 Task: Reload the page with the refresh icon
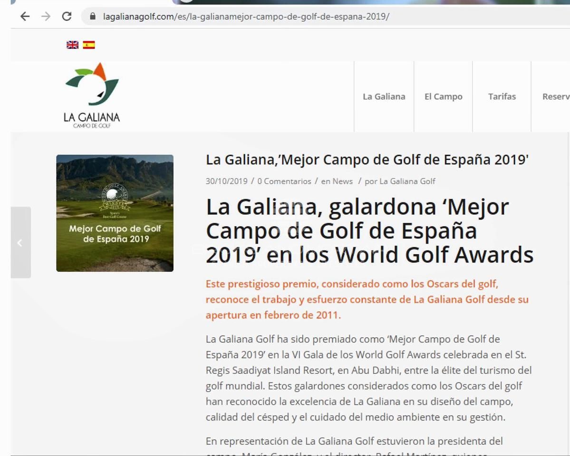tap(67, 18)
